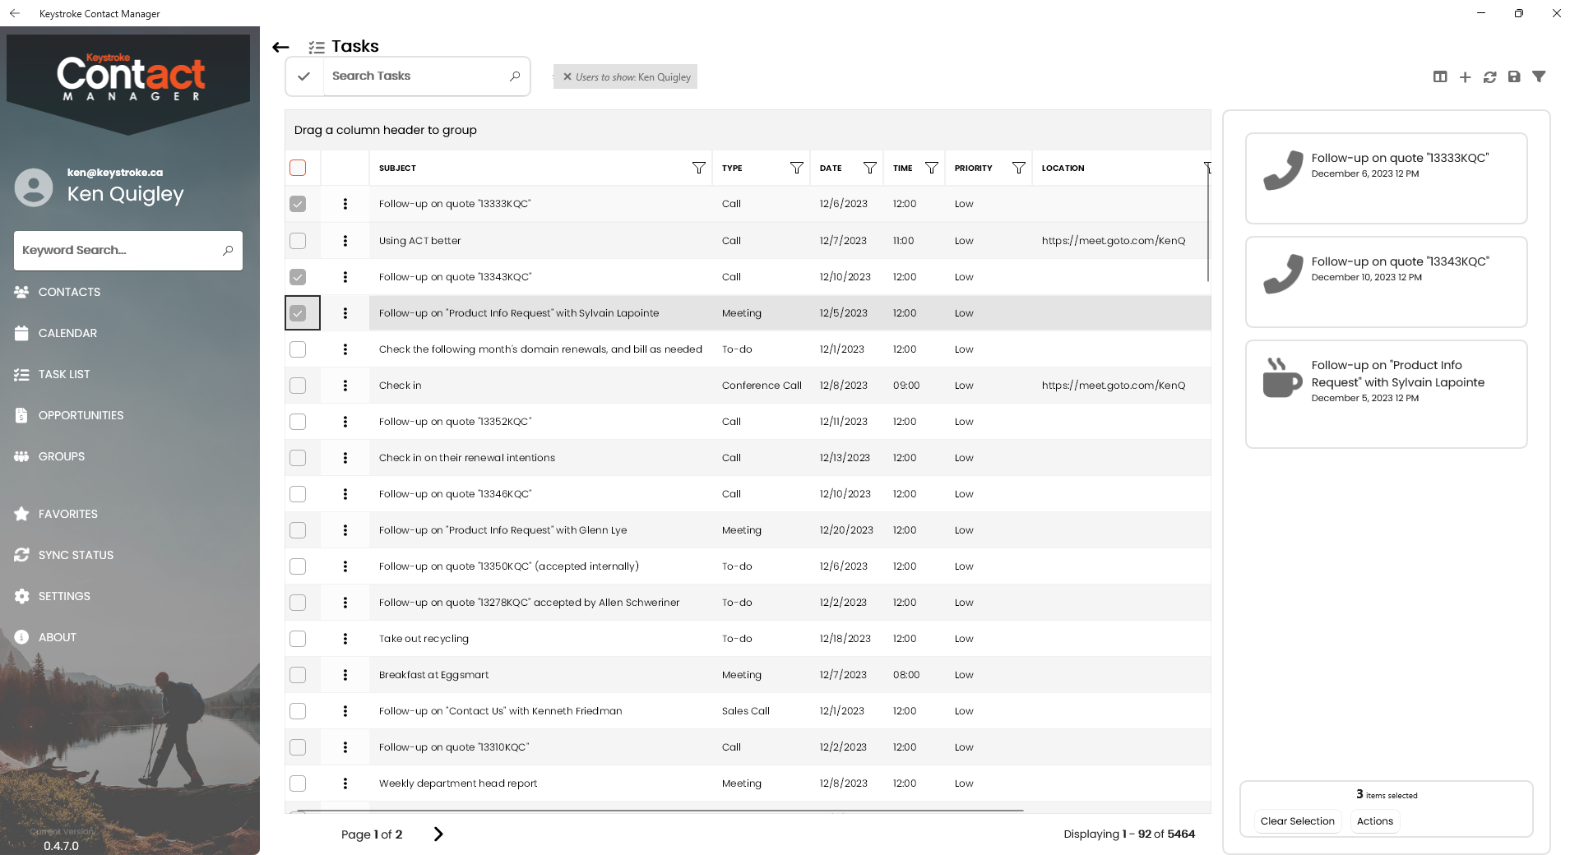This screenshot has height=855, width=1570.
Task: Open row menu for Weekly department head report
Action: coord(345,783)
